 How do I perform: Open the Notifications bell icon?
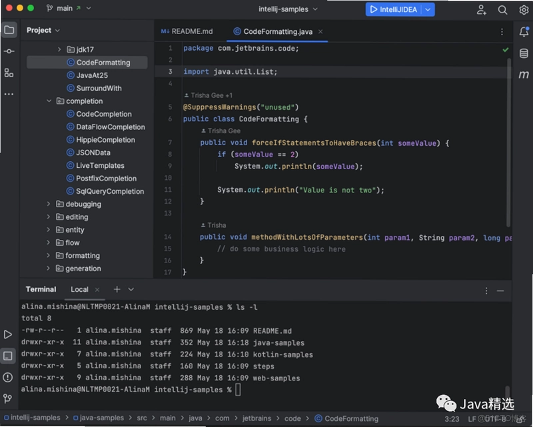click(x=524, y=31)
